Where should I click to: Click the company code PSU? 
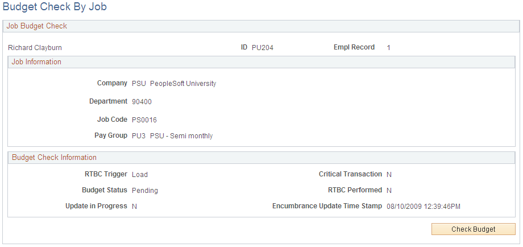139,84
